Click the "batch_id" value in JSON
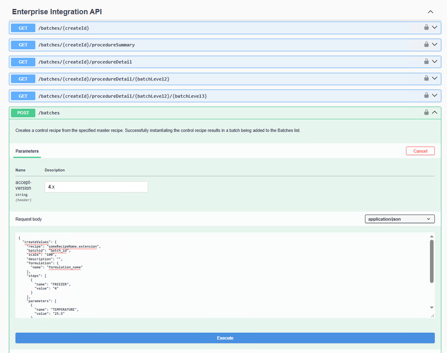The width and height of the screenshot is (447, 353). tap(59, 251)
